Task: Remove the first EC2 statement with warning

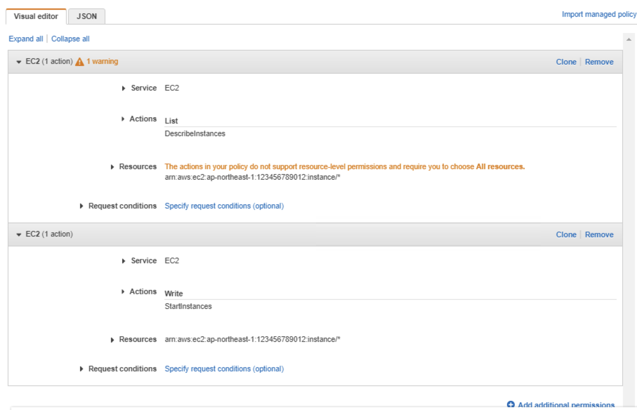Action: [599, 62]
